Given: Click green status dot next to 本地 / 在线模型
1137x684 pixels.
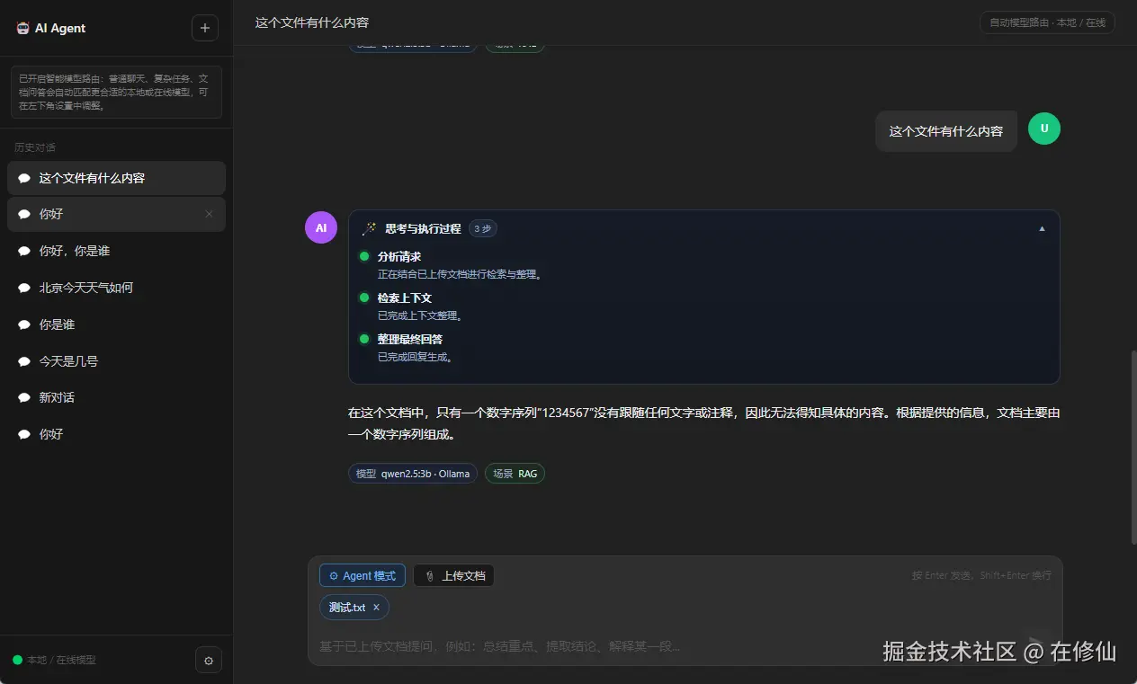Looking at the screenshot, I should (17, 660).
